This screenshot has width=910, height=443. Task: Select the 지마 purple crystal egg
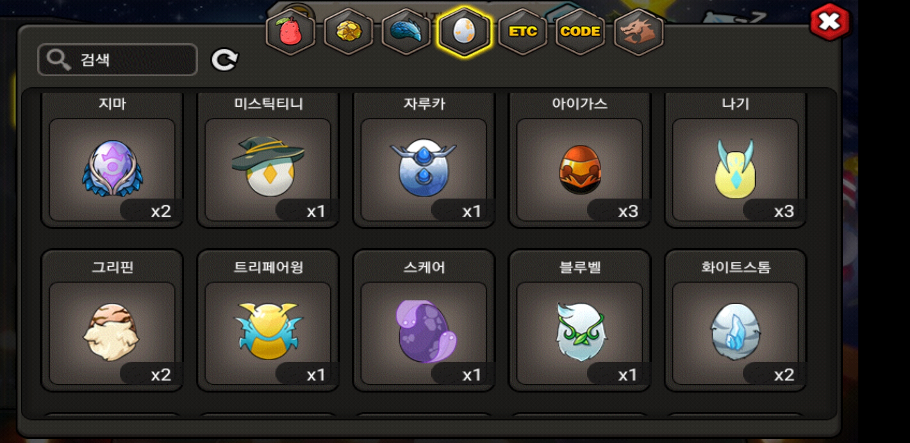coord(112,160)
